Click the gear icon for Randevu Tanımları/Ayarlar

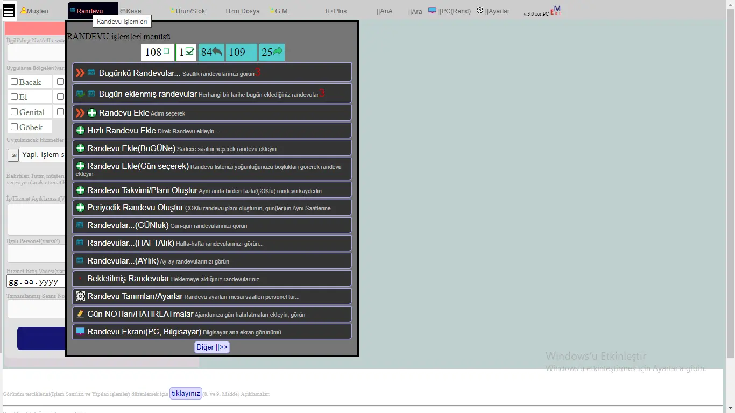coord(80,296)
